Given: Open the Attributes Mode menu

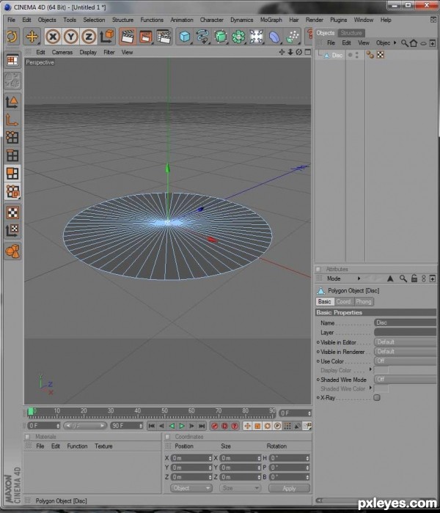Looking at the screenshot, I should [334, 278].
